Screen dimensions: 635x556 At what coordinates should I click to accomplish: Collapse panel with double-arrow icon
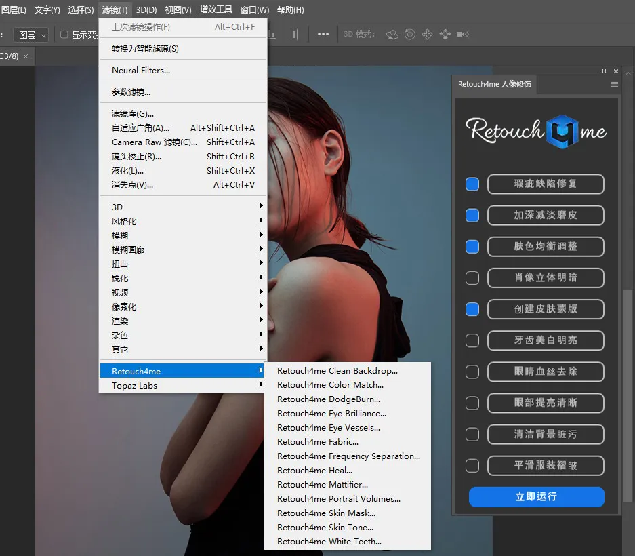(x=604, y=71)
